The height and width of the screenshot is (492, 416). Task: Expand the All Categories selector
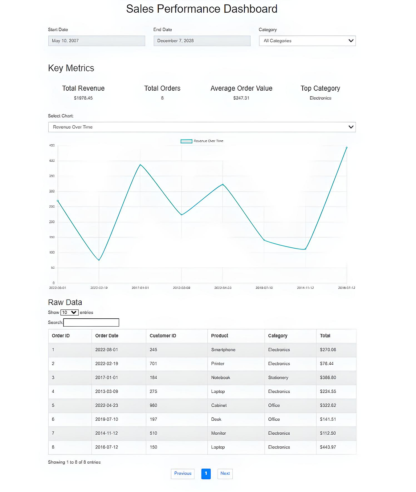click(x=307, y=40)
